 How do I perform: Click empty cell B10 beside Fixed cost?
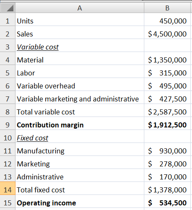pyautogui.click(x=167, y=136)
